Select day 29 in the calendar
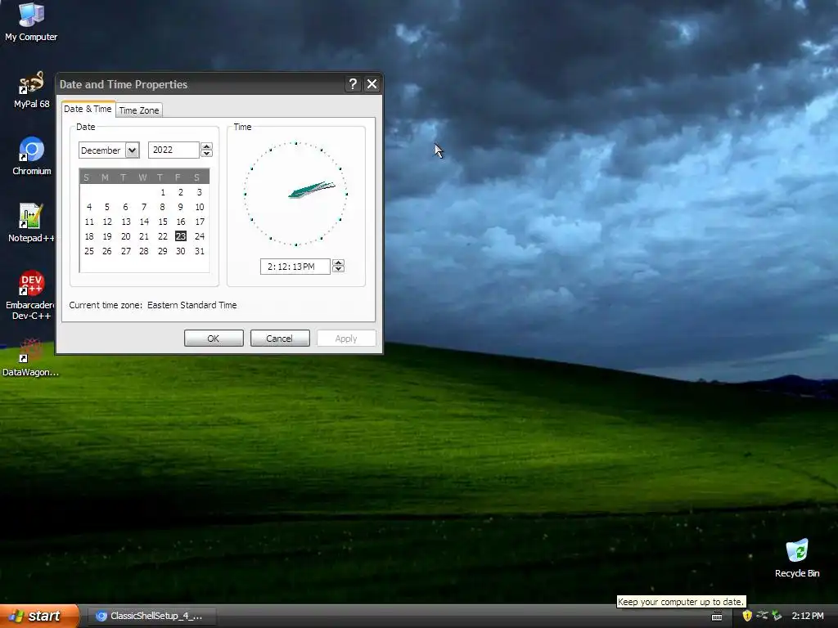This screenshot has width=838, height=628. [163, 251]
